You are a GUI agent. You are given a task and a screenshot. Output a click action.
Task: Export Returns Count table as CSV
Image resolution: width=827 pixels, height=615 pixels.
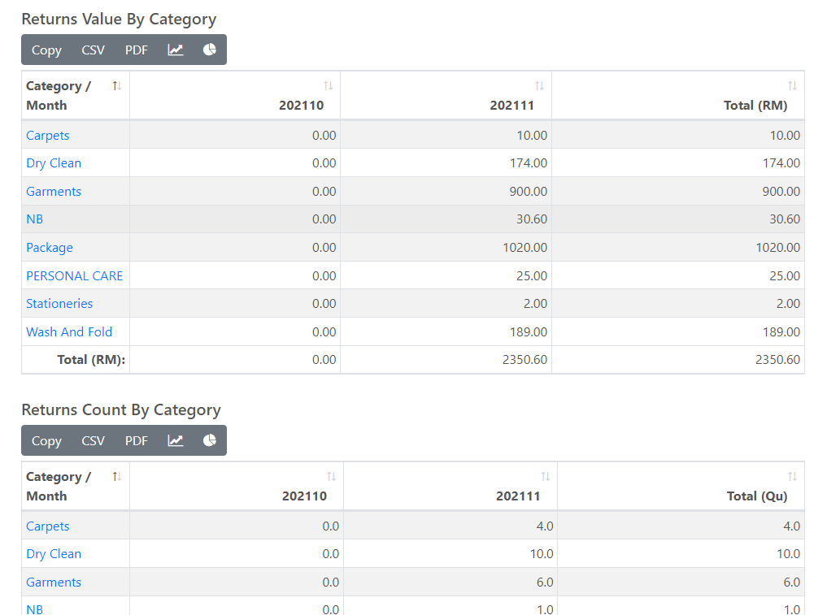click(93, 440)
